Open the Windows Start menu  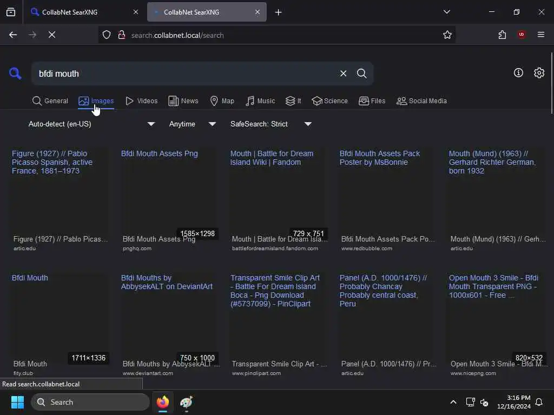coord(17,402)
